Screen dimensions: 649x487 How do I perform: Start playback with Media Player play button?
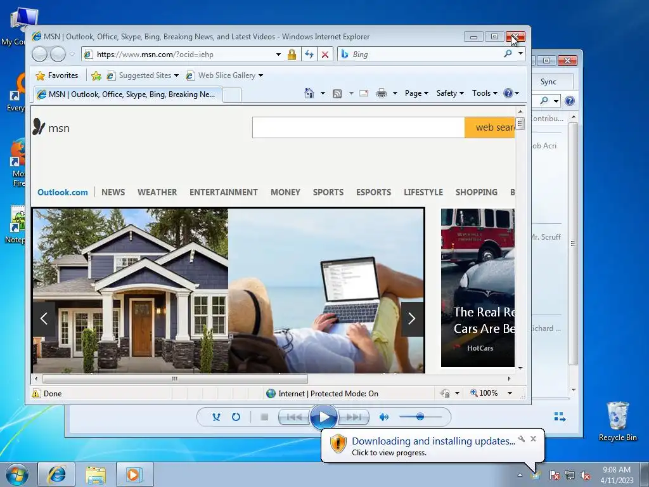pyautogui.click(x=324, y=417)
